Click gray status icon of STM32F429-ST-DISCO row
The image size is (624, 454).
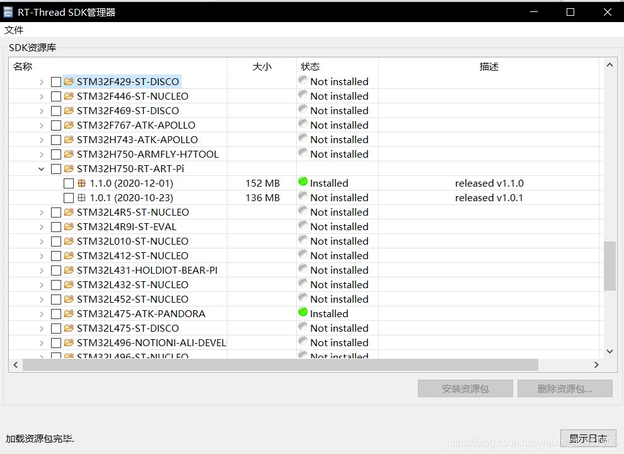(x=303, y=80)
